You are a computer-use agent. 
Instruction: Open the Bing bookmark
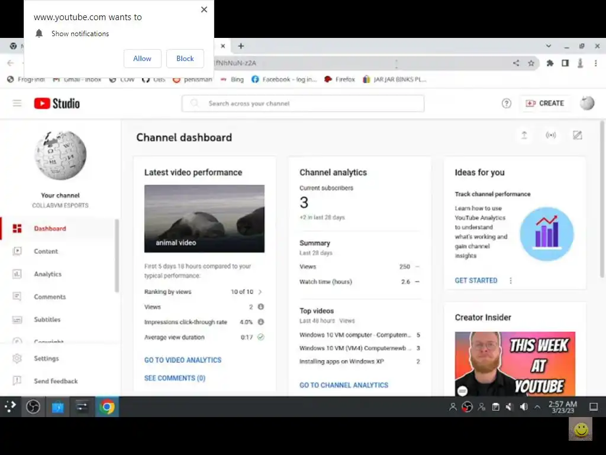click(x=232, y=79)
